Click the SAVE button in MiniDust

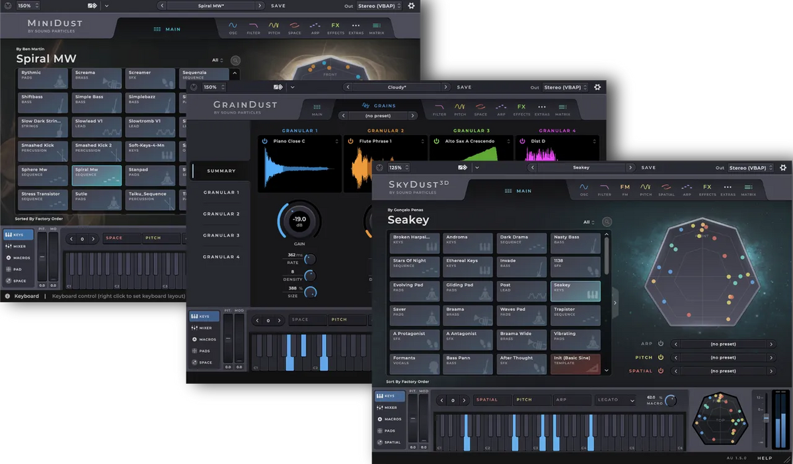(x=278, y=5)
